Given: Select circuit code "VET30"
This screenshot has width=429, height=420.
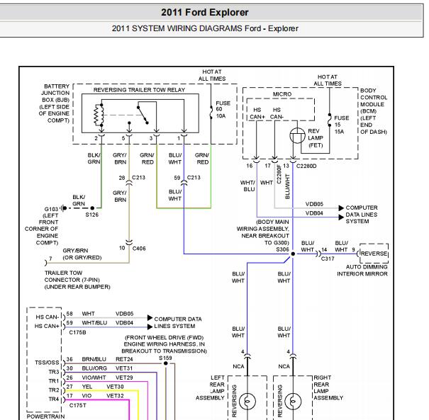Looking at the screenshot, I should pos(115,387).
